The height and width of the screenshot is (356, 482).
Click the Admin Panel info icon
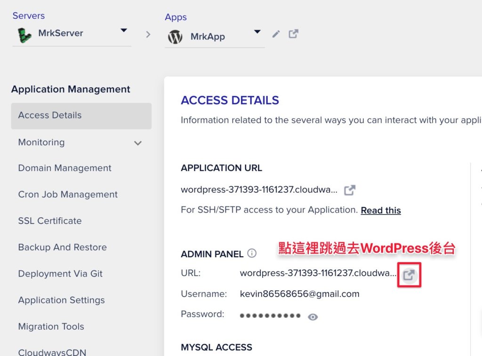point(252,253)
